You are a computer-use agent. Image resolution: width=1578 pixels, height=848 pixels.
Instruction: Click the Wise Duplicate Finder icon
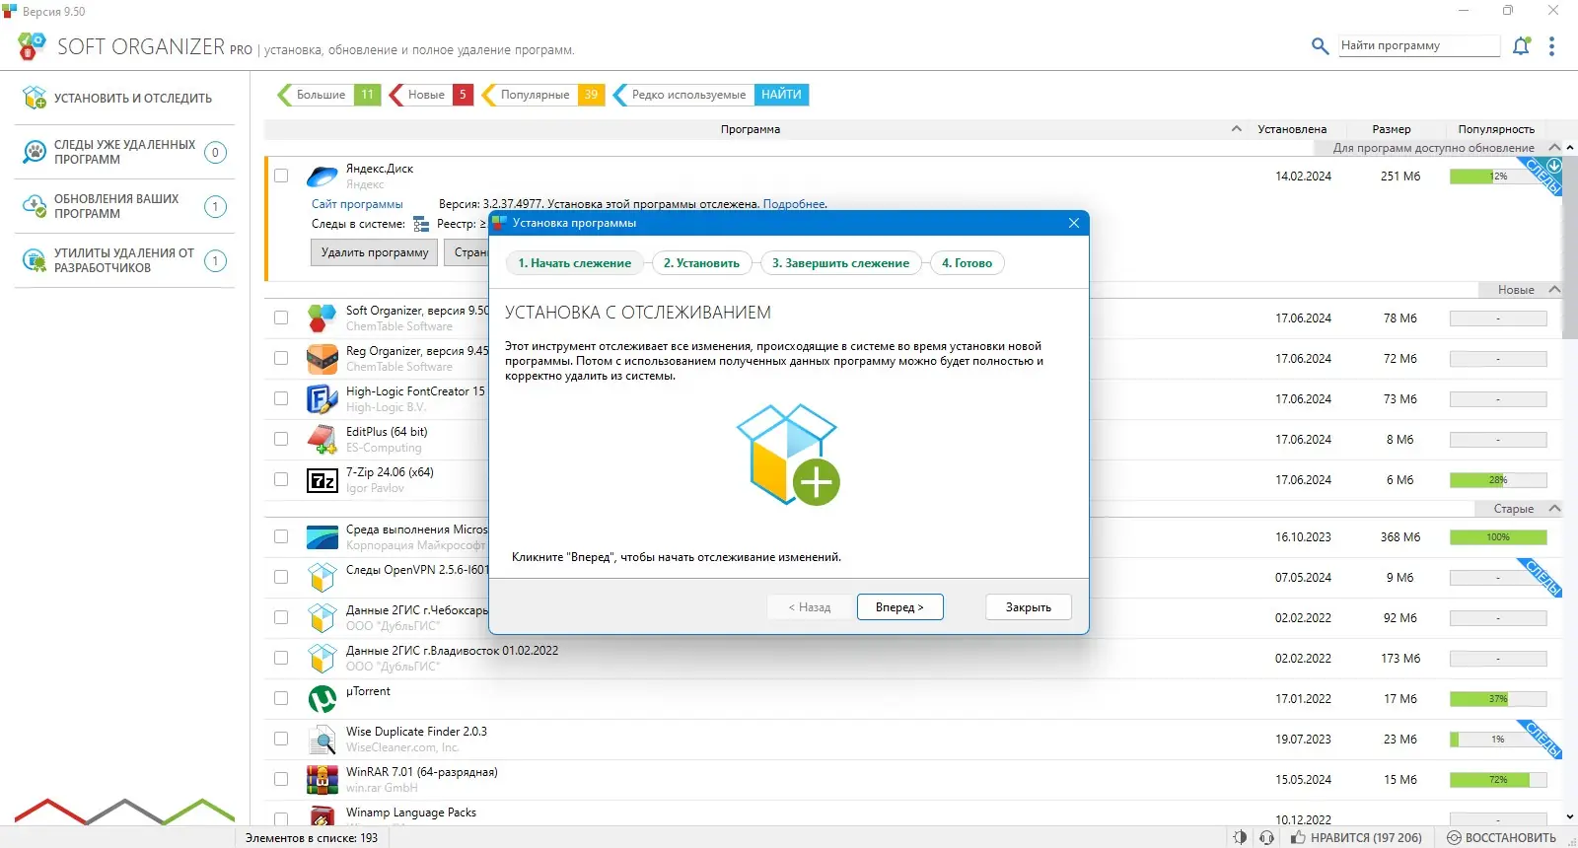pyautogui.click(x=323, y=740)
